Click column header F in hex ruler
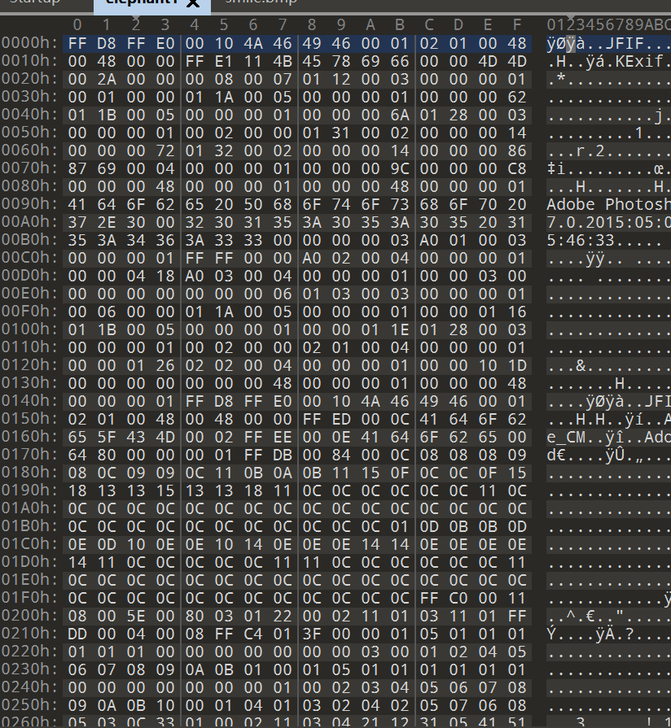This screenshot has height=728, width=671. [517, 24]
